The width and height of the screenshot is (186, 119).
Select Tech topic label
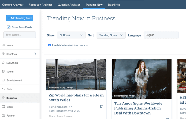9,89
